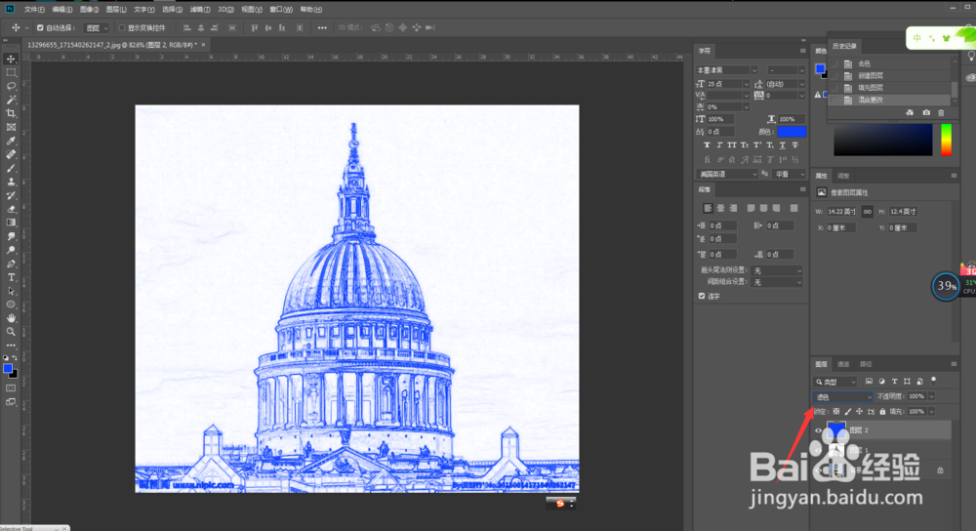The height and width of the screenshot is (531, 976).
Task: Switch to the 调整 adjustments tab
Action: pyautogui.click(x=843, y=176)
